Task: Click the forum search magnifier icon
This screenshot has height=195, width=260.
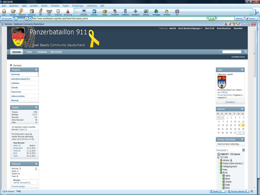Action: [246, 52]
